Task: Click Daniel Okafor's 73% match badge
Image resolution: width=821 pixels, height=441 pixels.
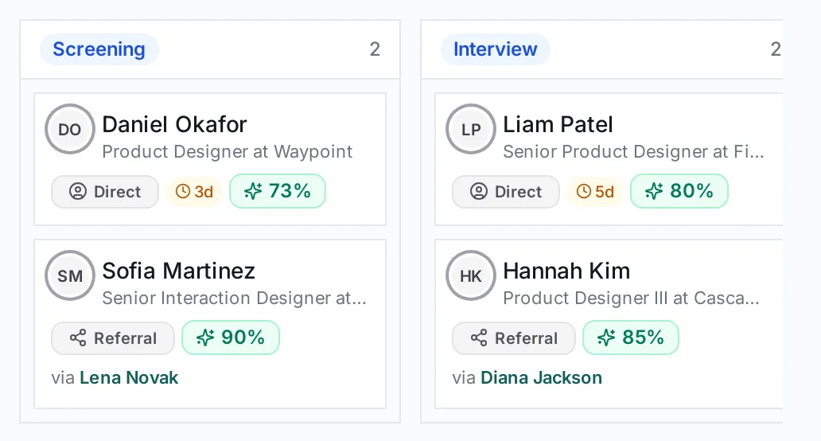Action: point(278,191)
